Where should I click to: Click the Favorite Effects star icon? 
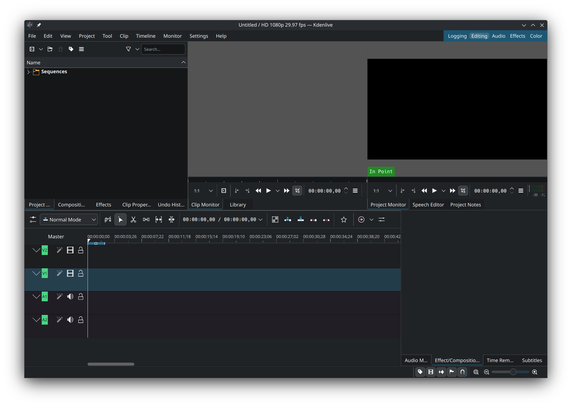pyautogui.click(x=344, y=219)
